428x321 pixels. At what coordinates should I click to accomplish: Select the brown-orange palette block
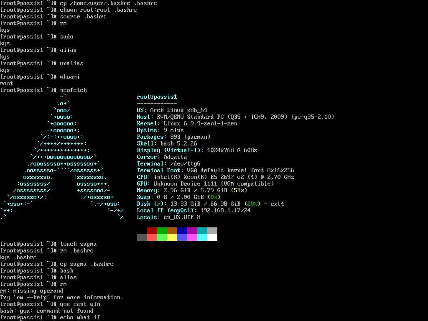pos(172,231)
